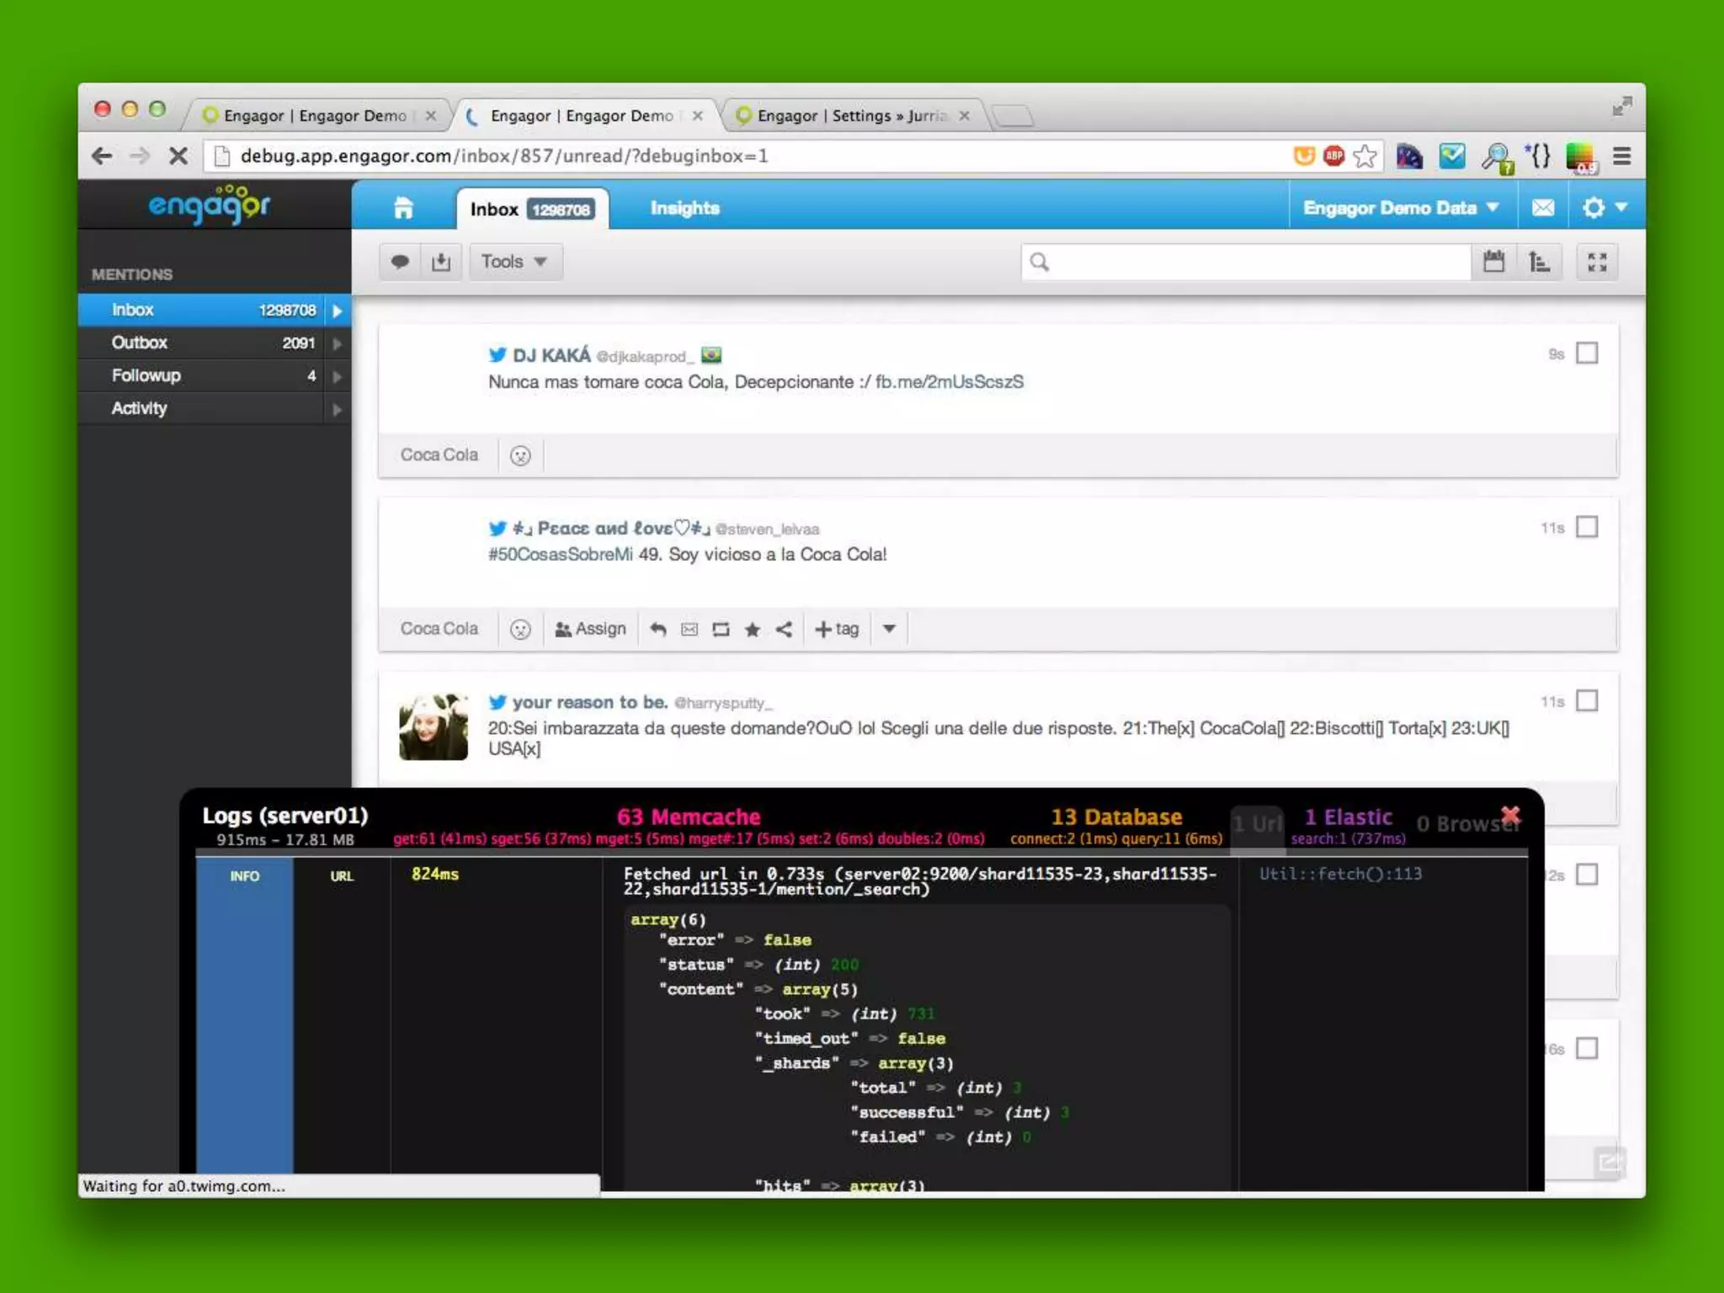1724x1293 pixels.
Task: Click the reply arrow on the Peace and Love tweet
Action: (658, 630)
